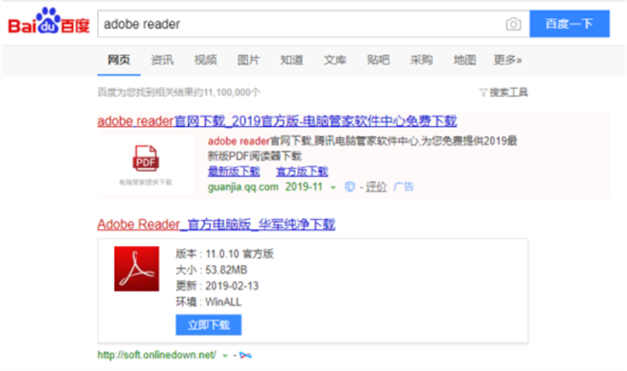Click the blue shield icon beside guanjia.qq.com

tap(350, 186)
